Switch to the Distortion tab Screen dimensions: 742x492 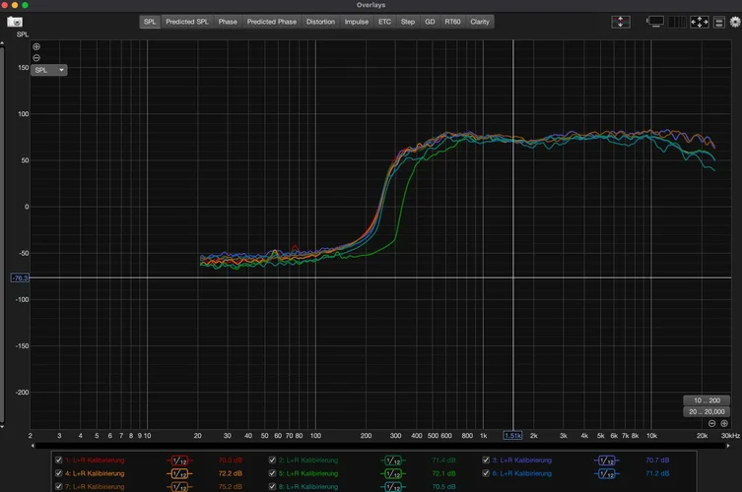tap(320, 21)
